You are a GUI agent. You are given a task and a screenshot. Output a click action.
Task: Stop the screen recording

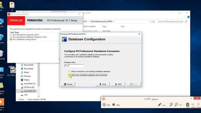114,105
